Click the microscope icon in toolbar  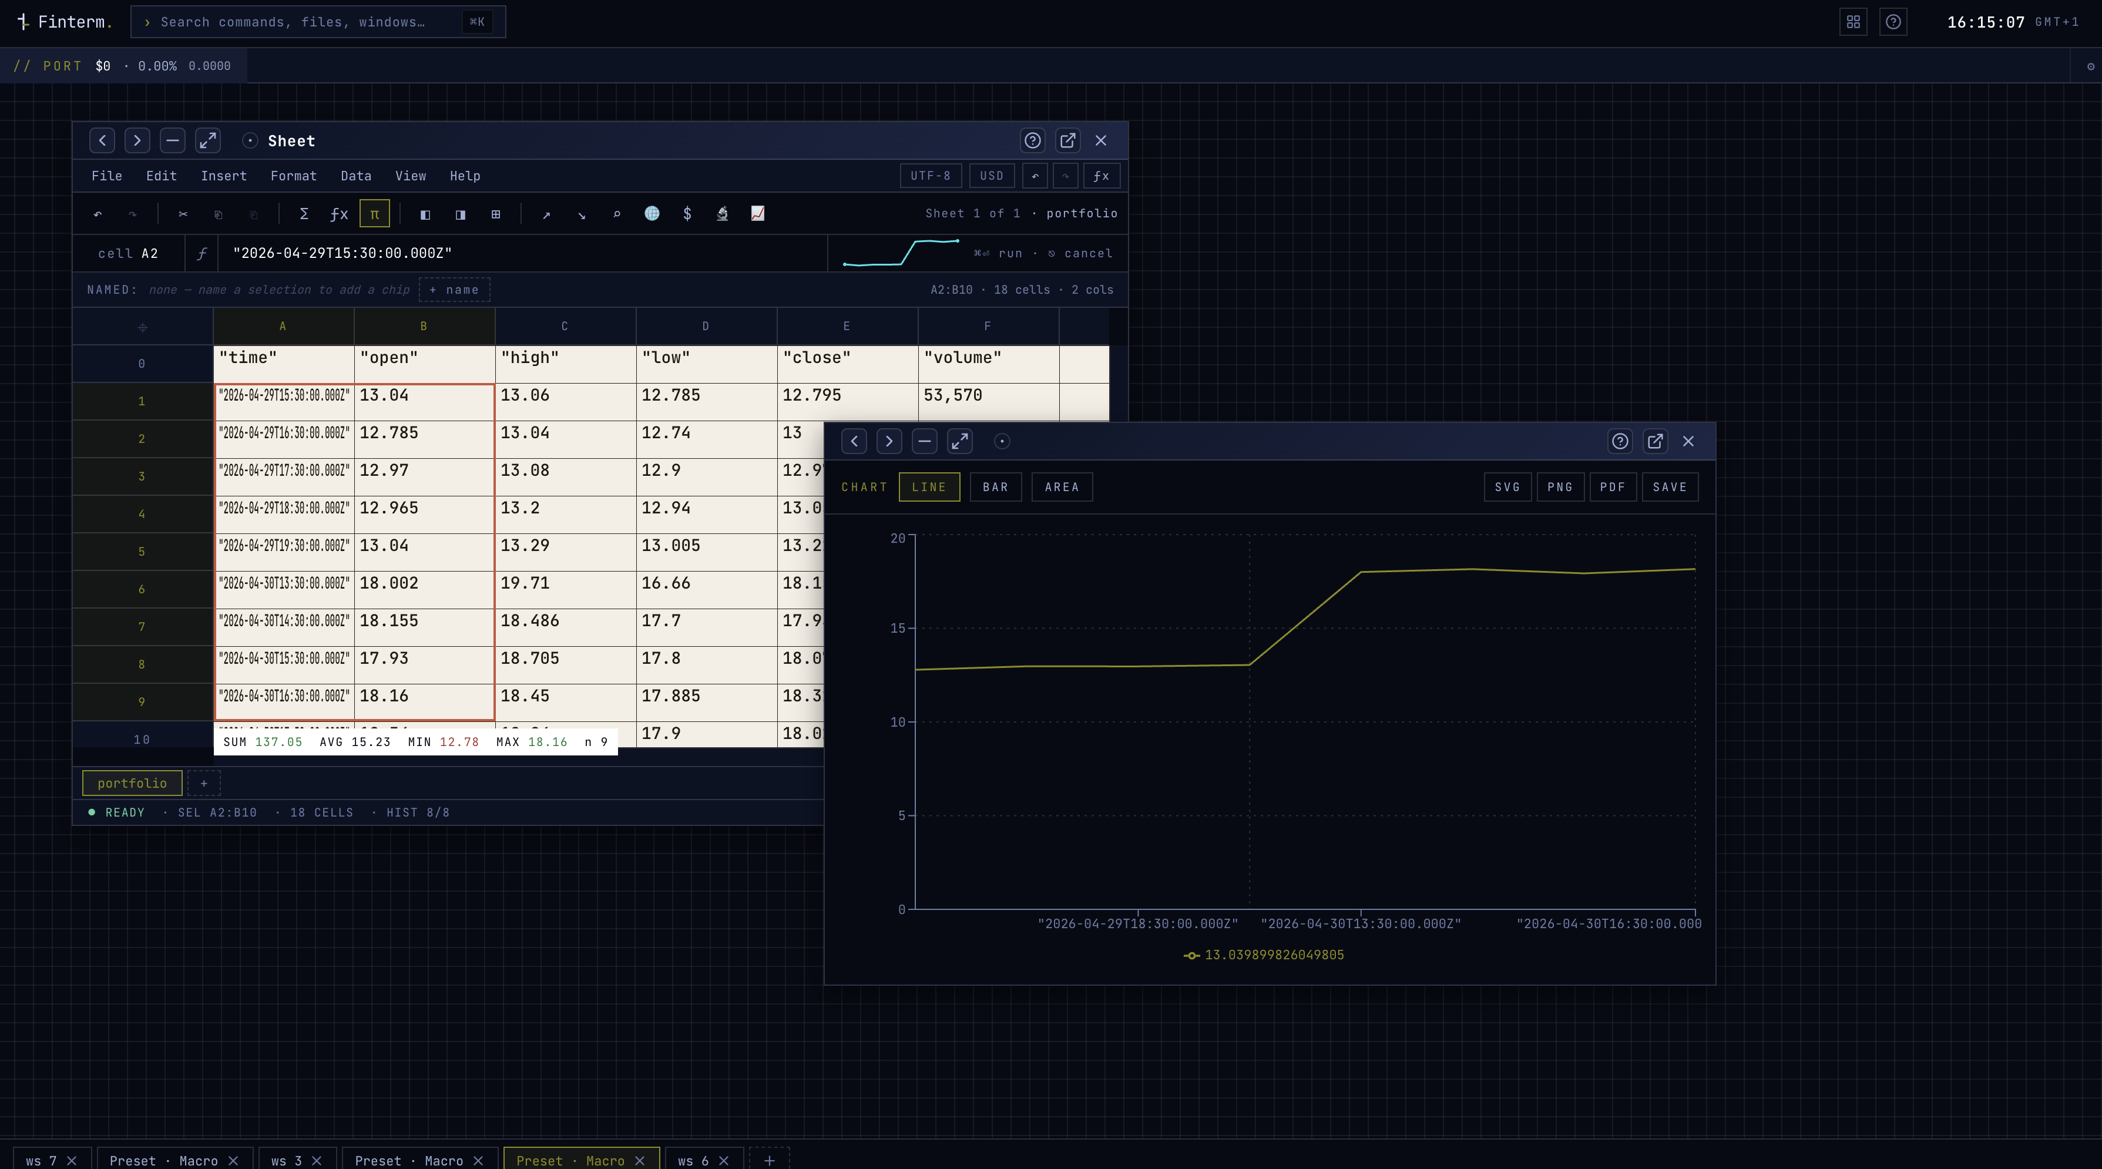[722, 214]
